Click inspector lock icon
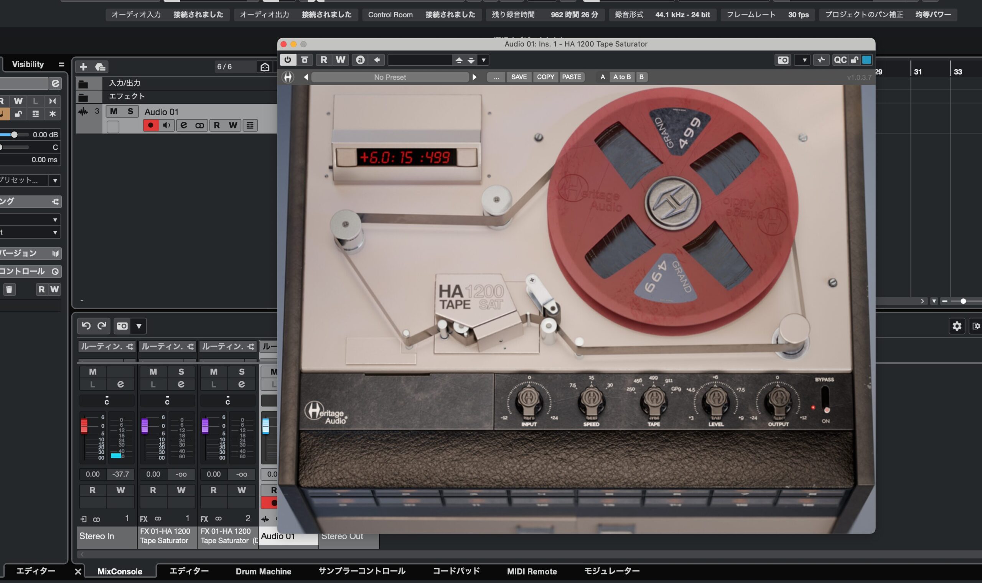The height and width of the screenshot is (583, 982). click(x=18, y=114)
